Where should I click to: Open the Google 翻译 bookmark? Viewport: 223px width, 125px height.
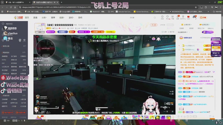click(65, 12)
